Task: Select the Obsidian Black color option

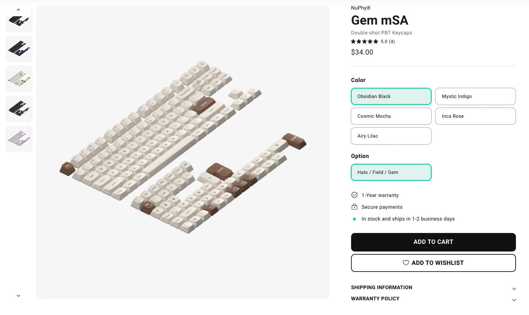Action: [391, 96]
